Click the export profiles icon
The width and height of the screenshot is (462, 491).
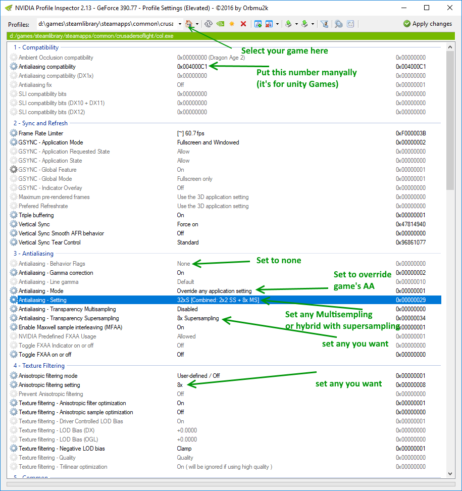pos(288,24)
